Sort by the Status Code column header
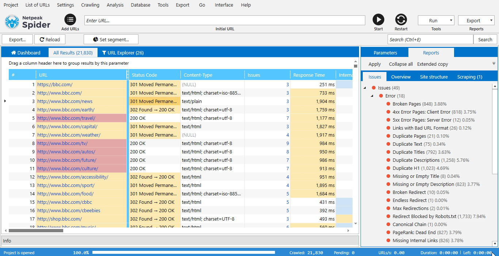 [x=155, y=75]
